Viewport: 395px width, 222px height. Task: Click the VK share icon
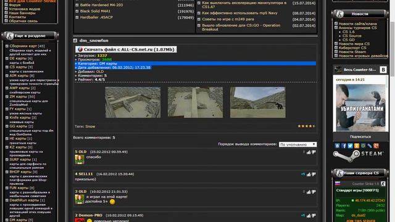(x=338, y=146)
